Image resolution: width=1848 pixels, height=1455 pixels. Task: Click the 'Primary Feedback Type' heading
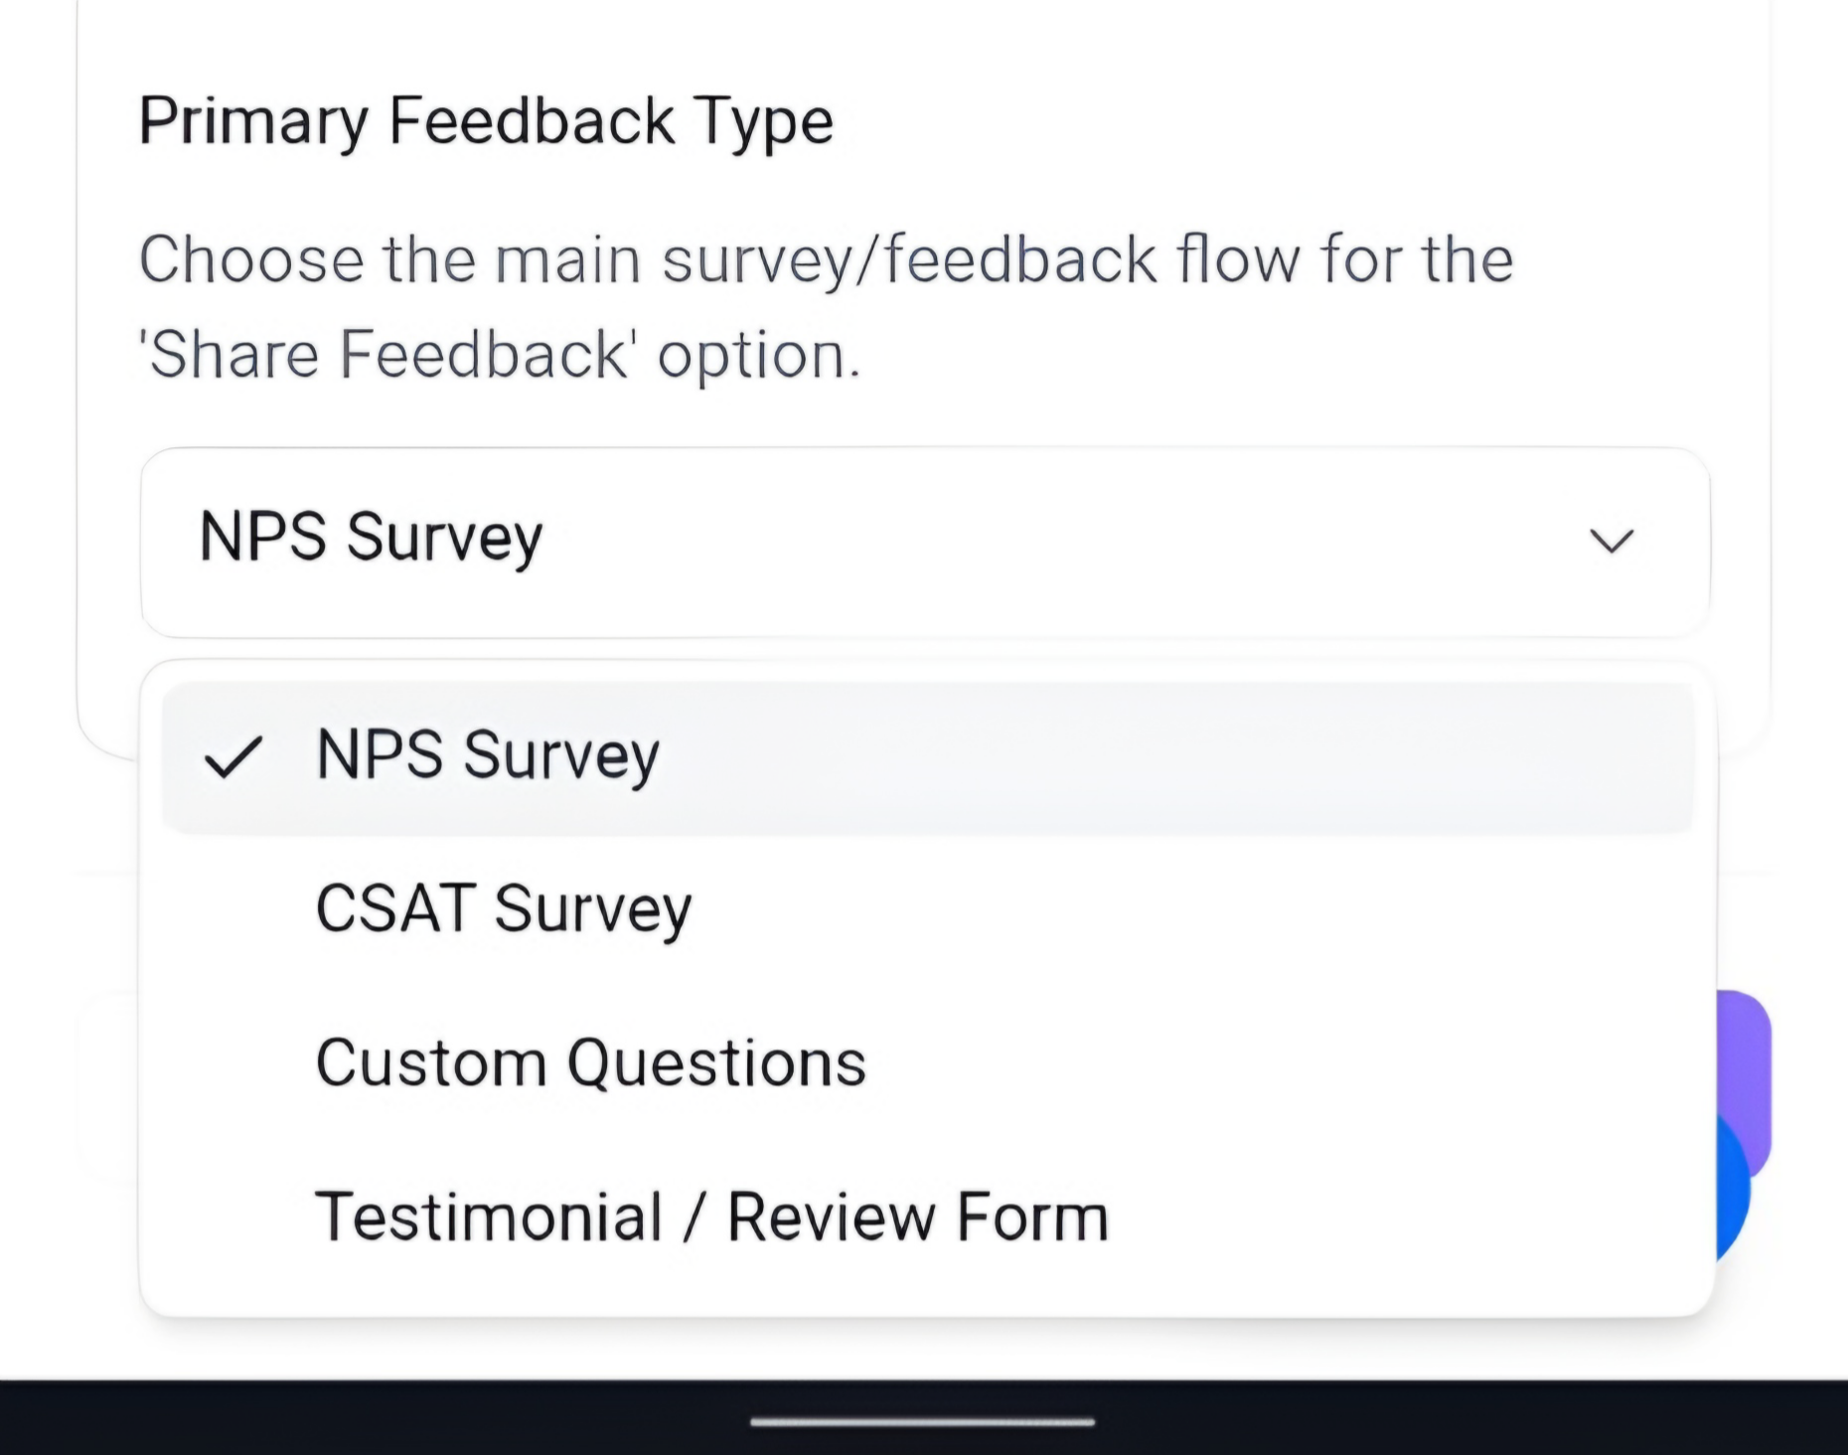pyautogui.click(x=486, y=121)
